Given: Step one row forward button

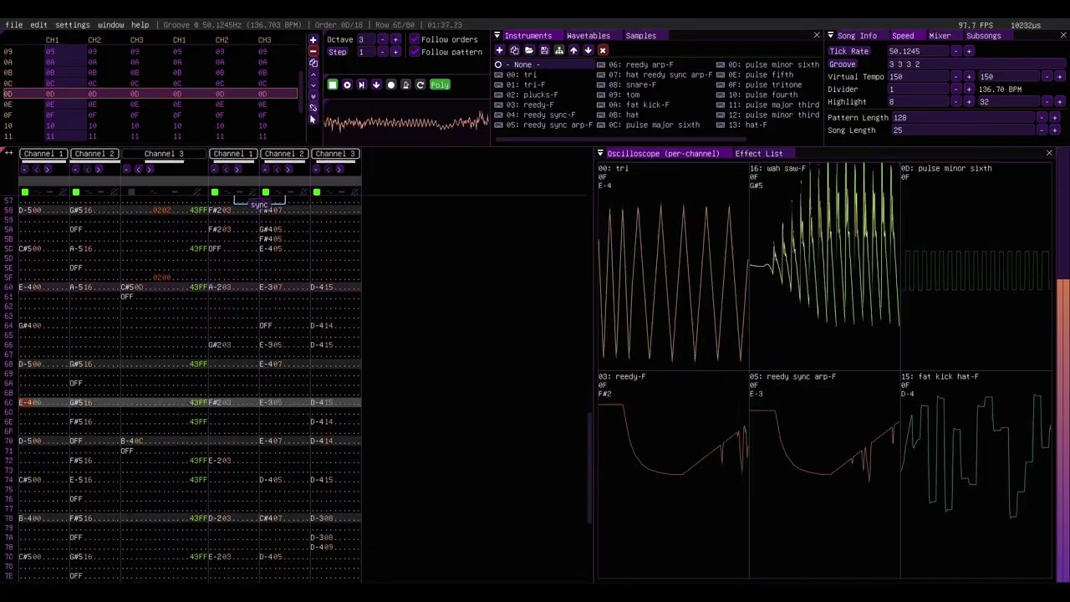Looking at the screenshot, I should (361, 84).
